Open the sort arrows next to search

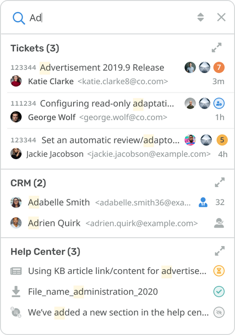(x=200, y=17)
